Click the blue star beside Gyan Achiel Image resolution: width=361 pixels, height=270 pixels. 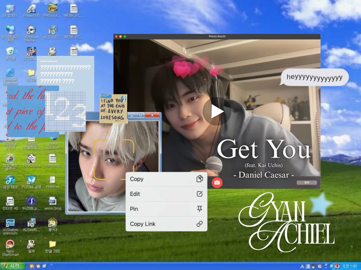[321, 204]
